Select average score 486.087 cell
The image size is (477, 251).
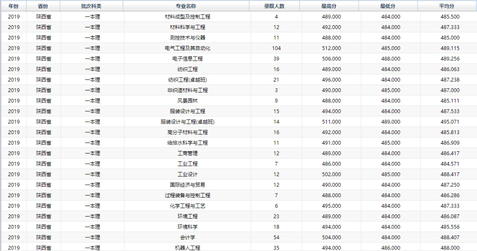450,216
